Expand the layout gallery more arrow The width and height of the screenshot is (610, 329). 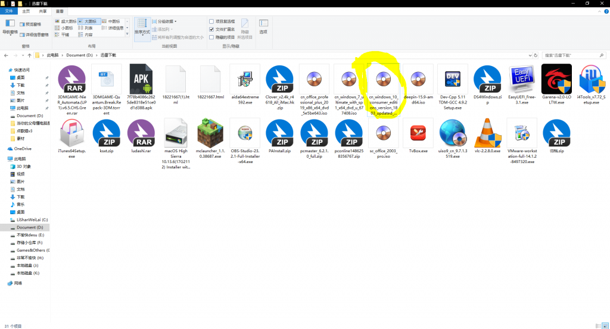pyautogui.click(x=127, y=35)
